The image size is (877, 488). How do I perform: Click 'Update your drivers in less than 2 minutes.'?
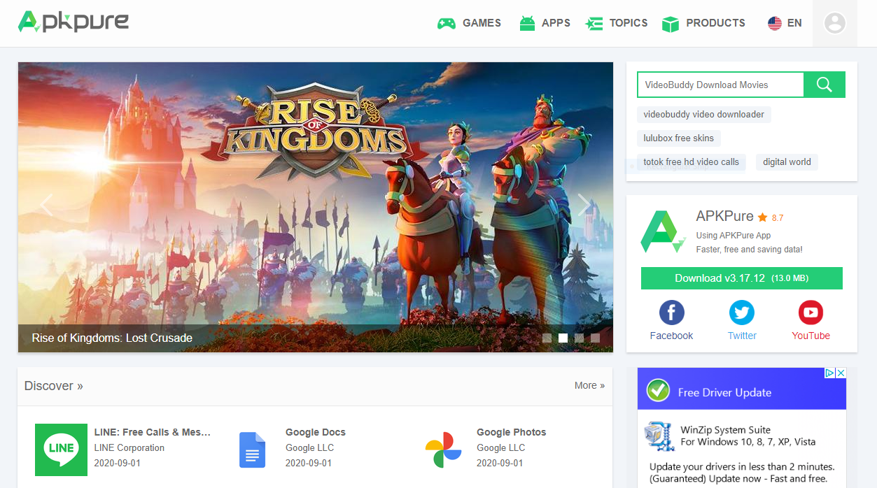click(x=742, y=466)
